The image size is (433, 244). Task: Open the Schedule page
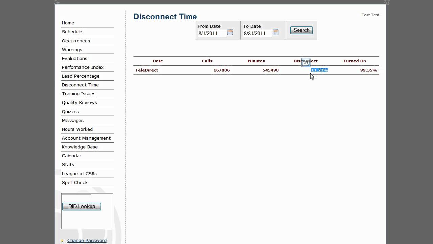tap(72, 32)
